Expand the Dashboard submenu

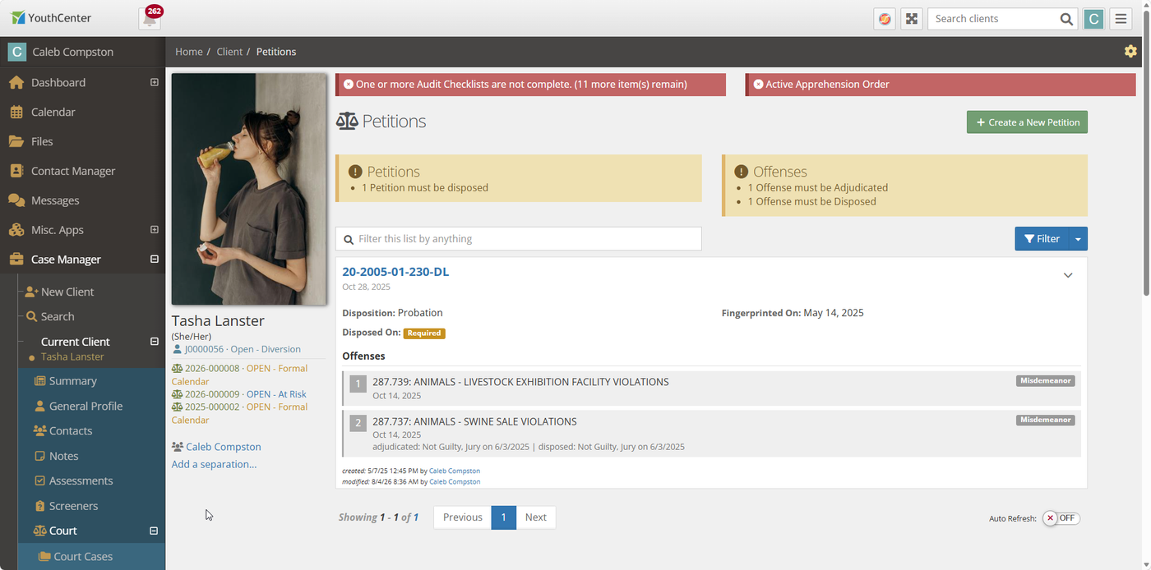(x=154, y=82)
